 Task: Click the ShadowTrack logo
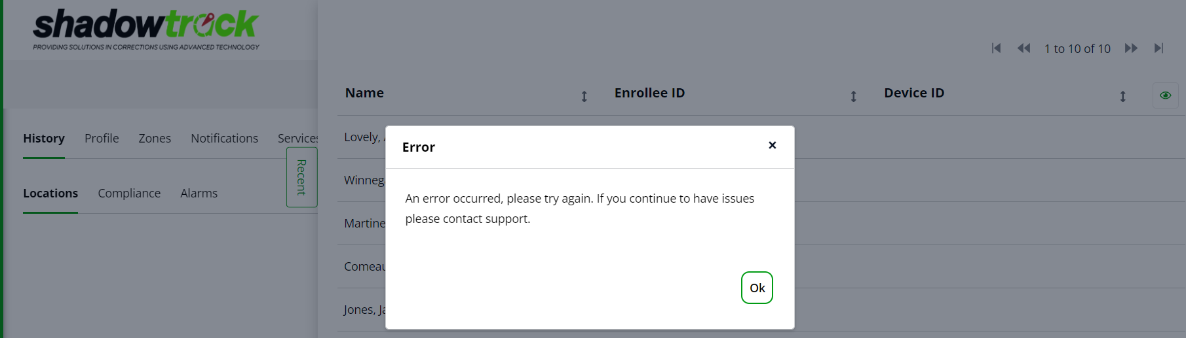tap(146, 29)
